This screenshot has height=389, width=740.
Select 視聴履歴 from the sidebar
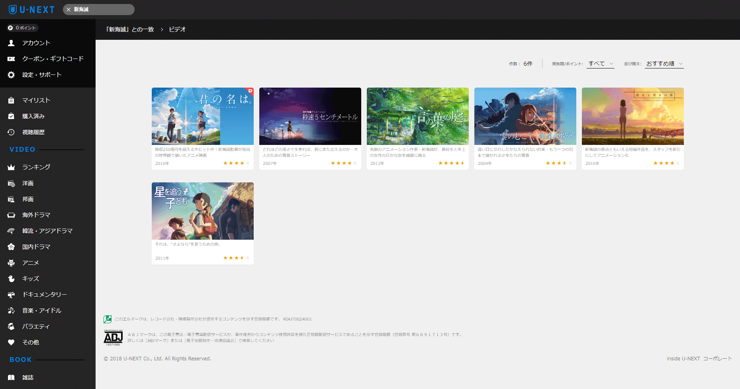33,132
